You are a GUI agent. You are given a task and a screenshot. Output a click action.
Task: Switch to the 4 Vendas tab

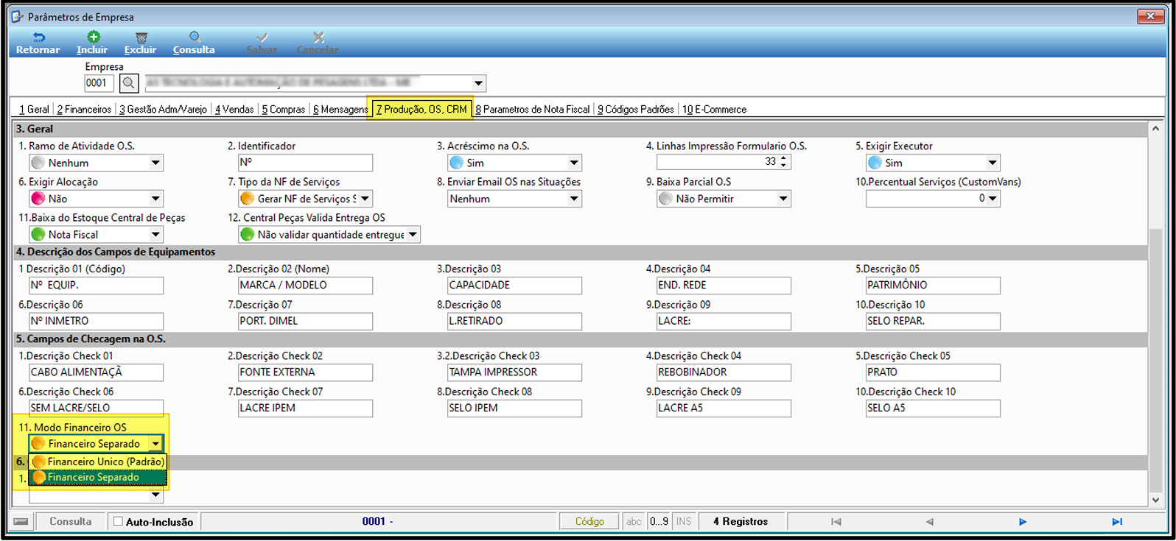(234, 109)
